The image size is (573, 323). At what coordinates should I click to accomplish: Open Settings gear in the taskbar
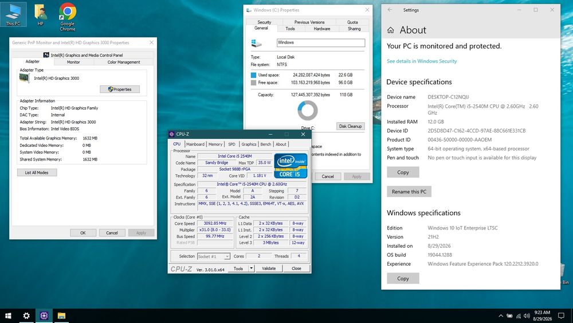tap(26, 316)
